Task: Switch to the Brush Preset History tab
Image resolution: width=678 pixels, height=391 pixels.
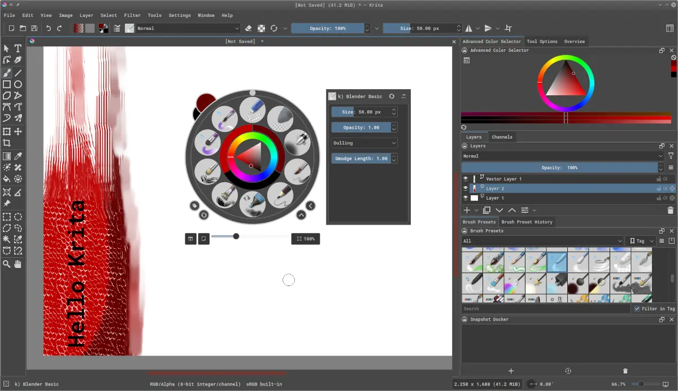Action: coord(527,222)
